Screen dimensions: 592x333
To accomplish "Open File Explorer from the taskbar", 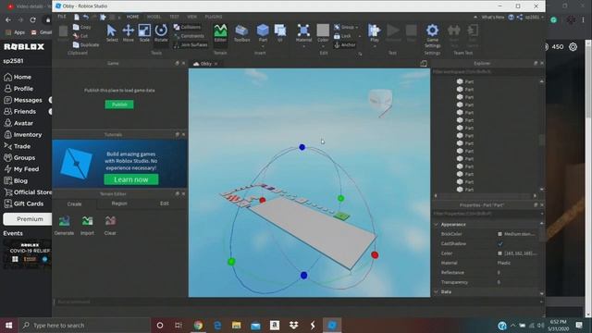I will [237, 325].
